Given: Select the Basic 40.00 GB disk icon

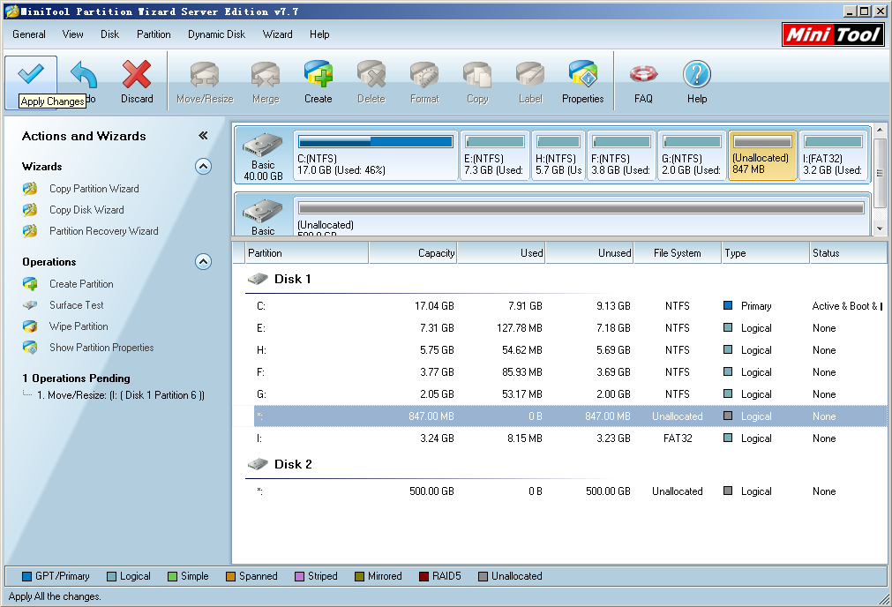Looking at the screenshot, I should pyautogui.click(x=263, y=145).
